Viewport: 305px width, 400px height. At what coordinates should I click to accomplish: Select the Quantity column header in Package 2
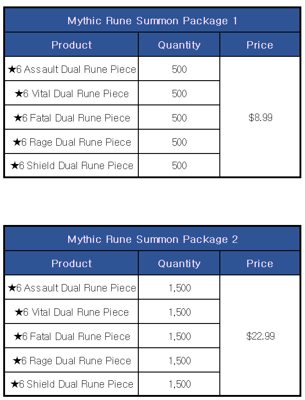179,263
